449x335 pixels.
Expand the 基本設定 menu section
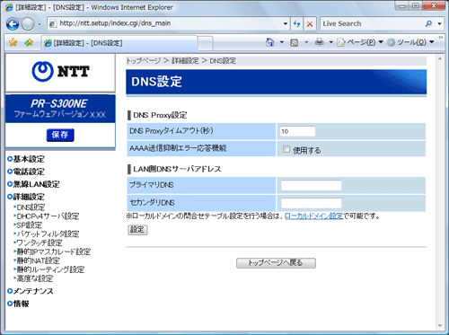[x=26, y=159]
